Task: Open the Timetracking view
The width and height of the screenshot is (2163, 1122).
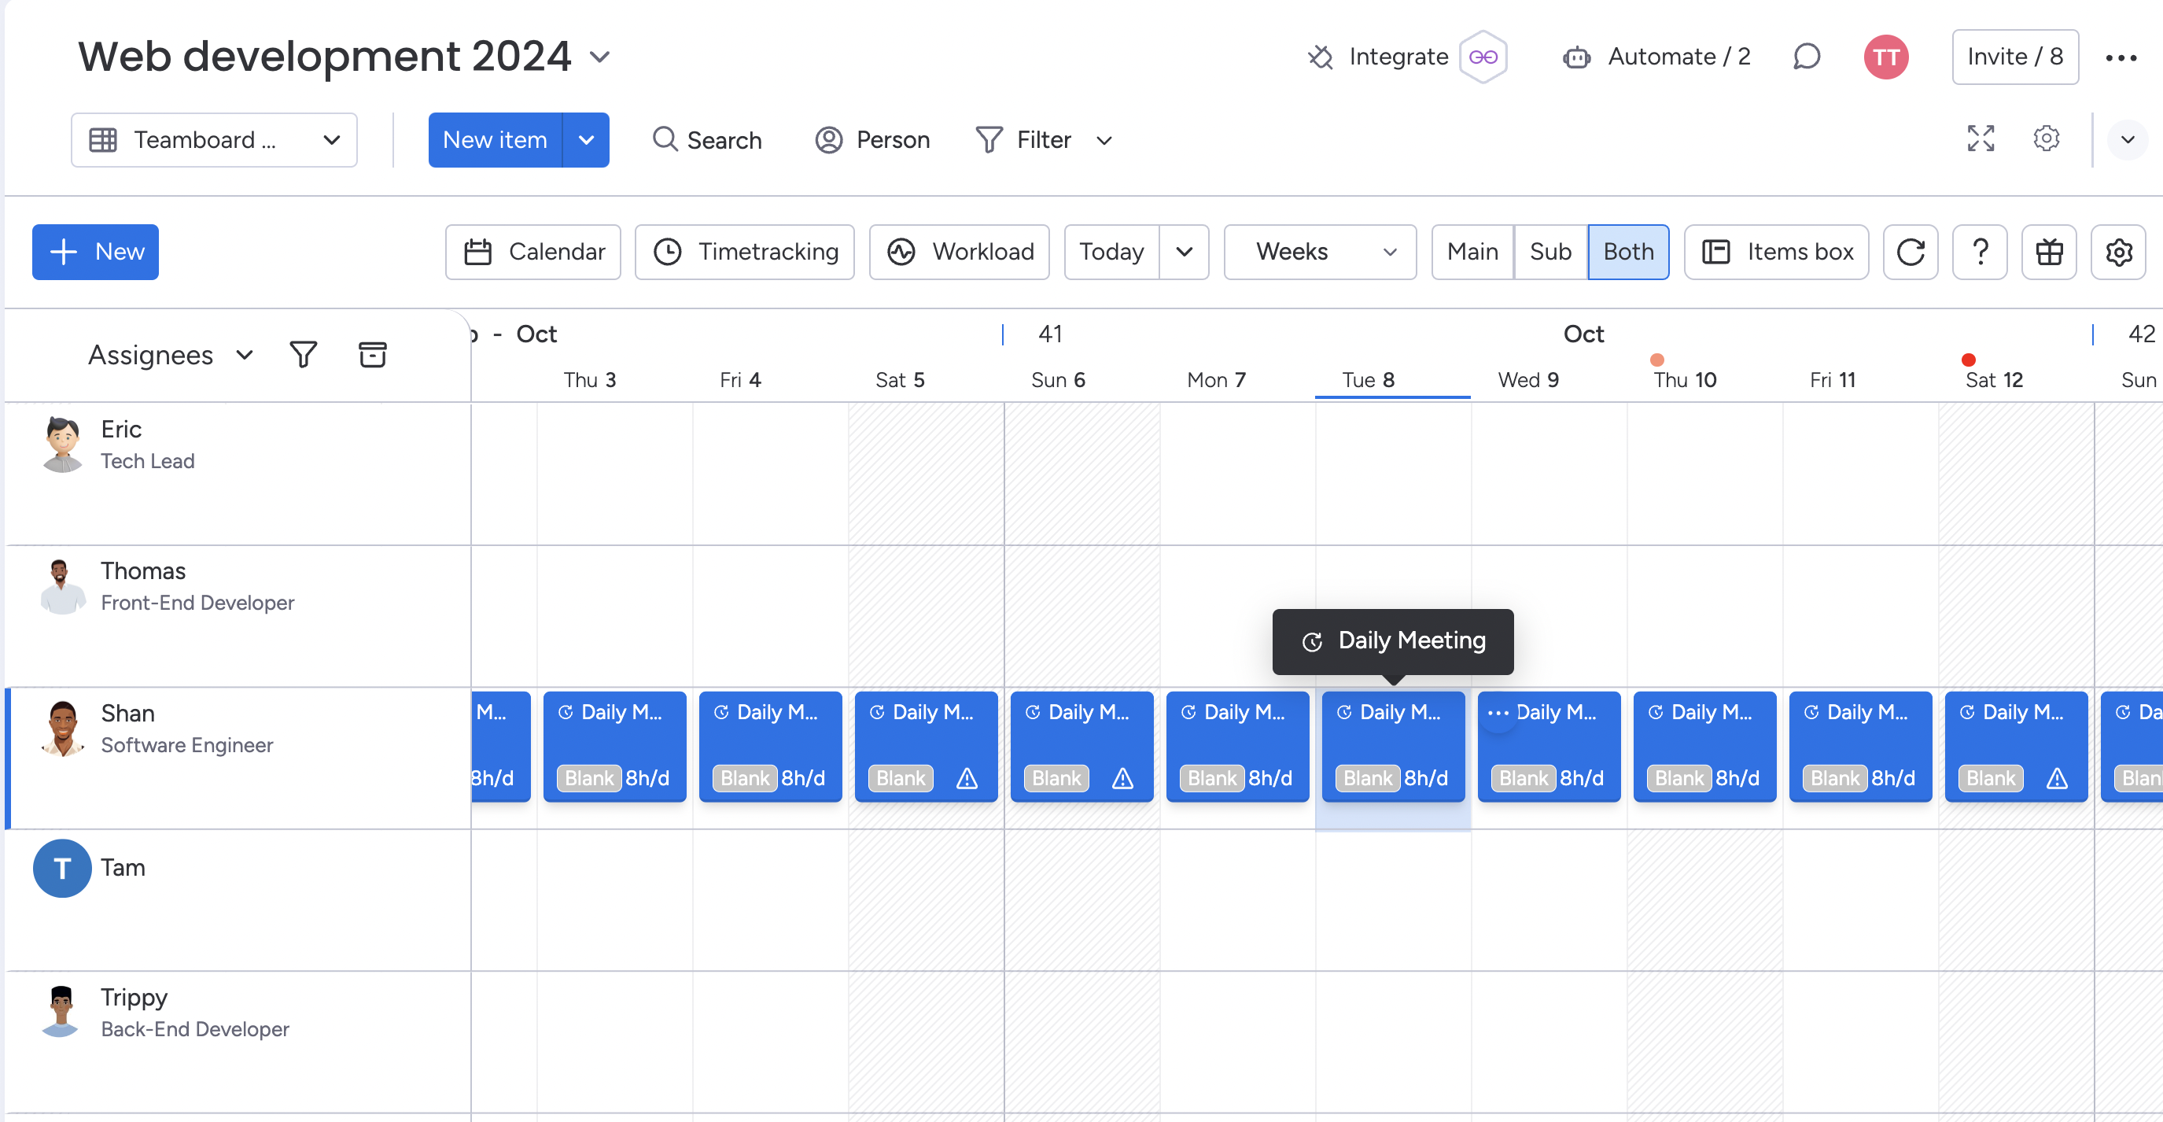Action: point(744,252)
